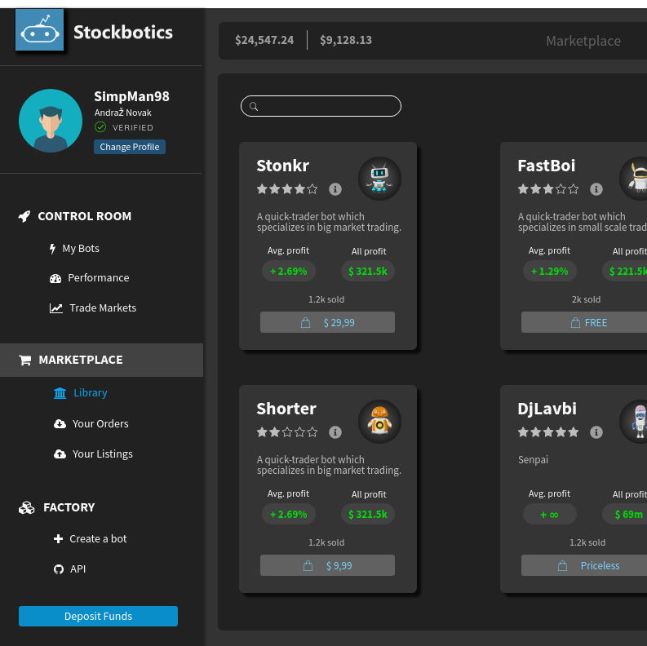Go to Performance page
This screenshot has width=647, height=646.
tap(98, 278)
